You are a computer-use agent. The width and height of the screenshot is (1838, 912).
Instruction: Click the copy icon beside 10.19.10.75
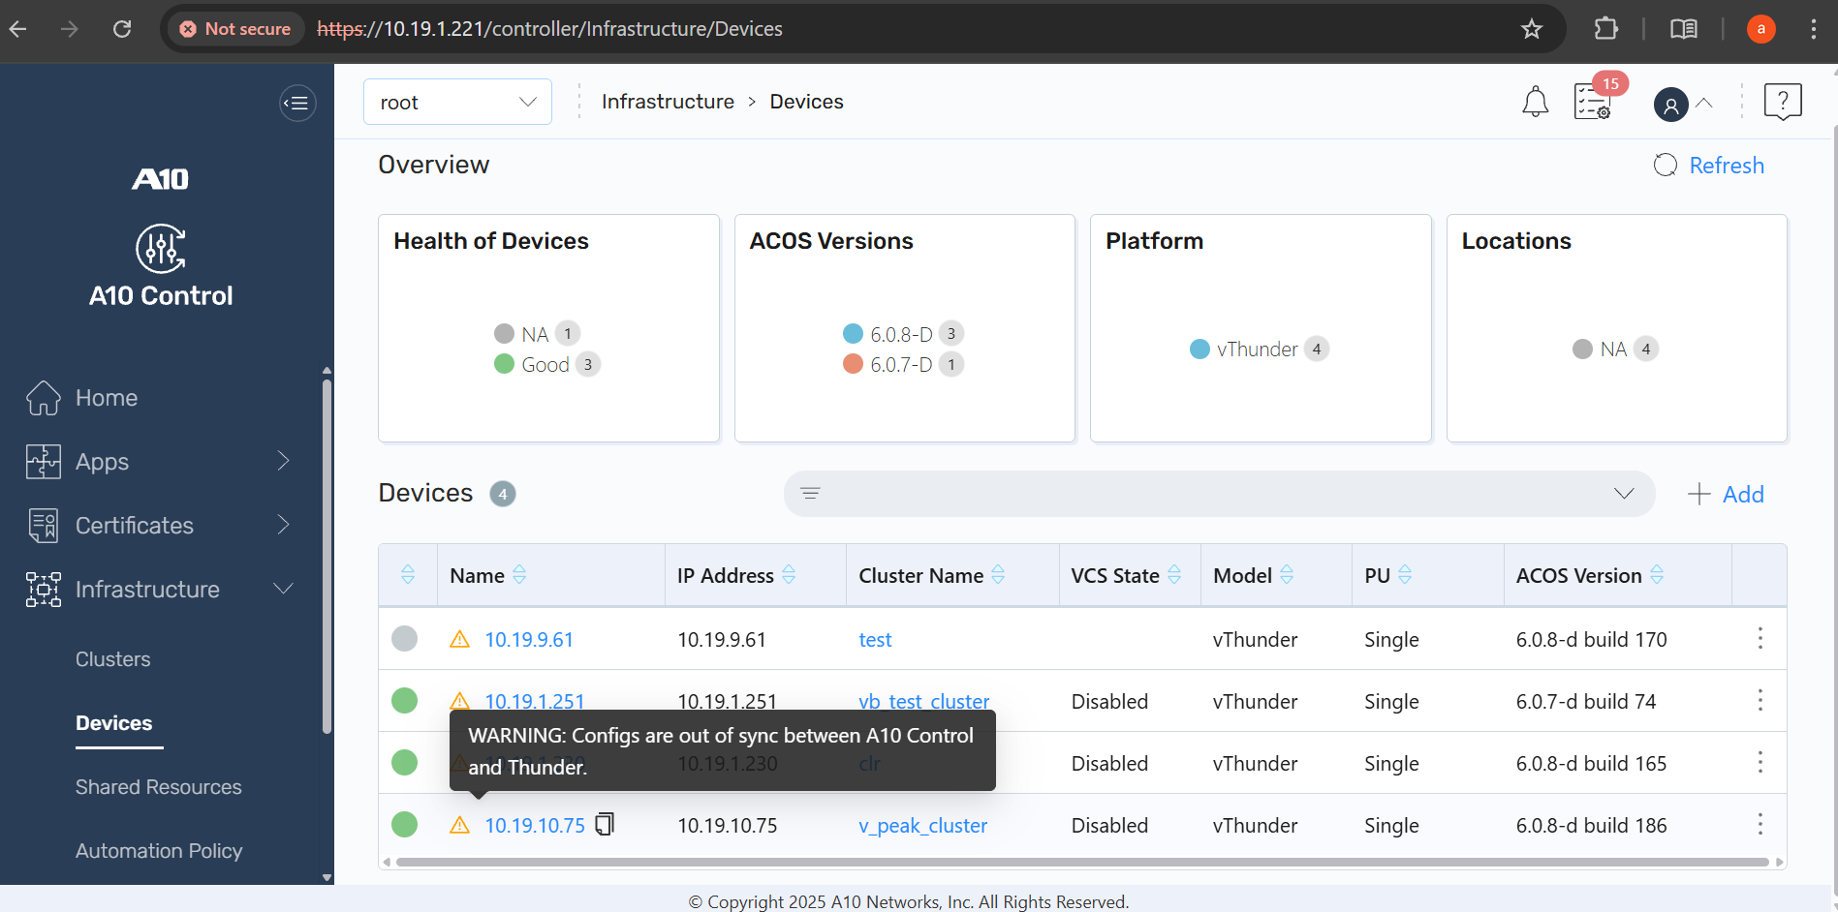pos(605,825)
